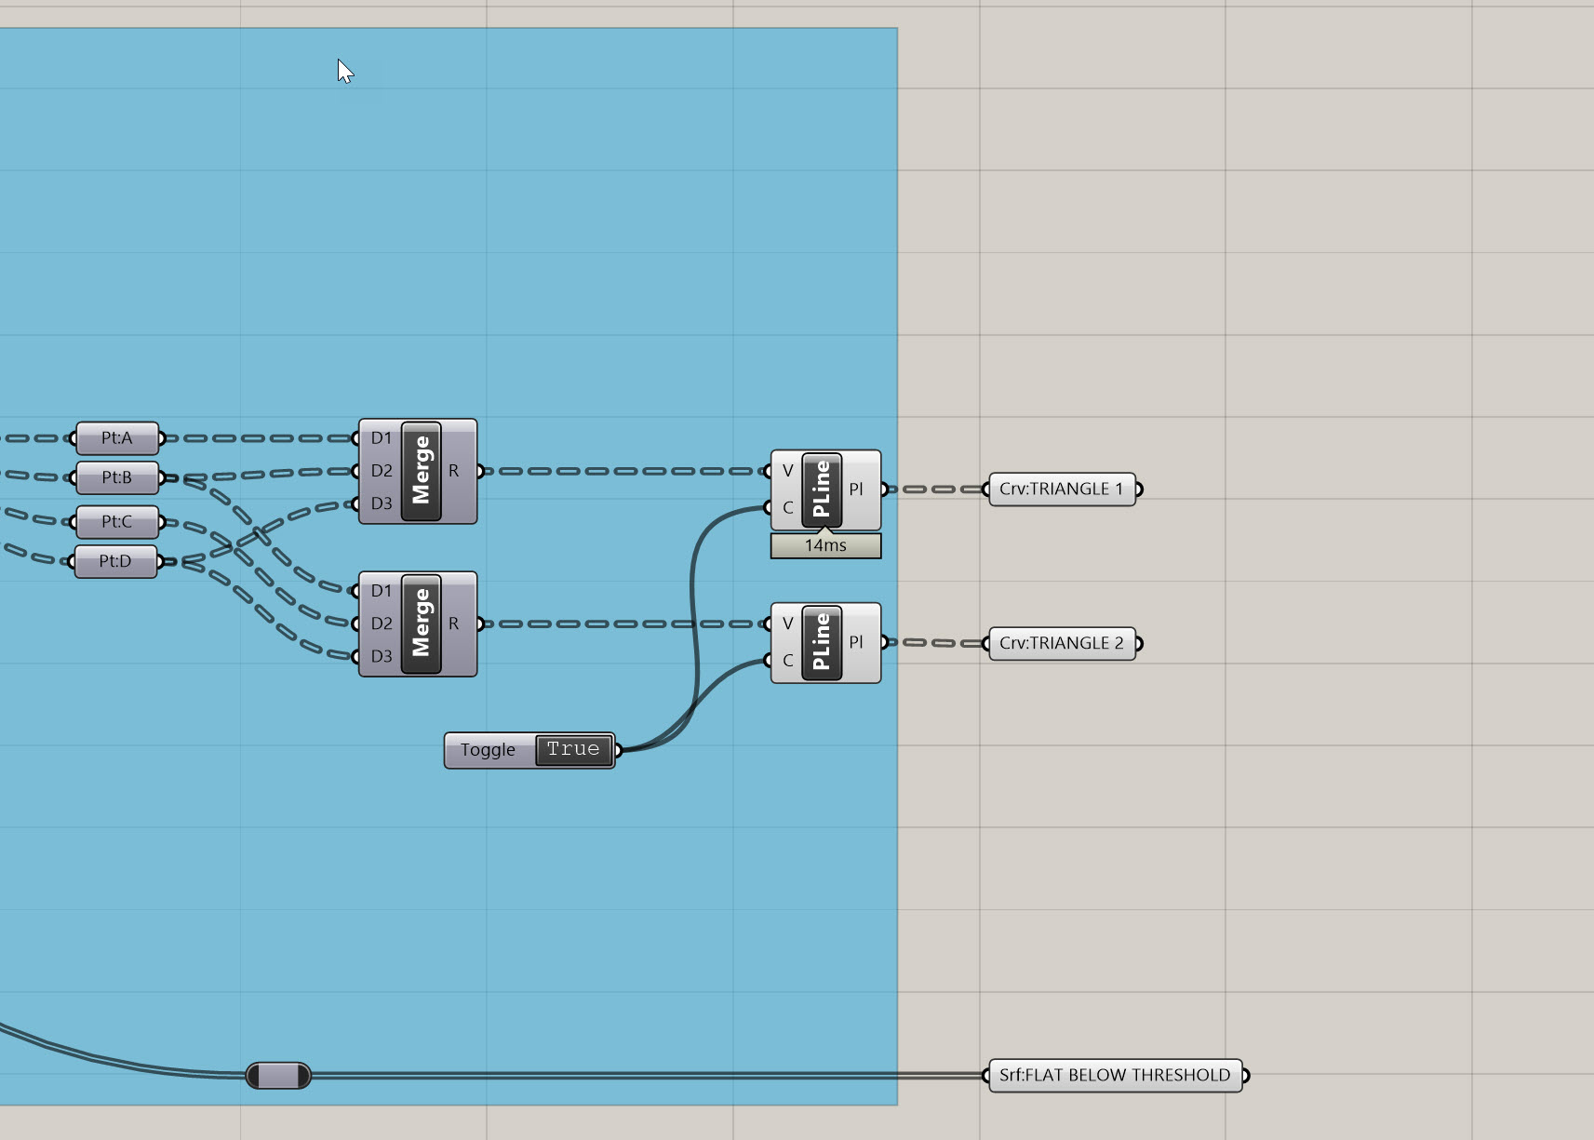Select the Pt:D point parameter
This screenshot has width=1594, height=1140.
coord(115,562)
